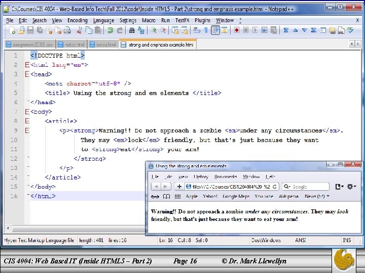This screenshot has height=273, width=365.
Task: Click the Google search field in browser
Action: tap(306, 187)
